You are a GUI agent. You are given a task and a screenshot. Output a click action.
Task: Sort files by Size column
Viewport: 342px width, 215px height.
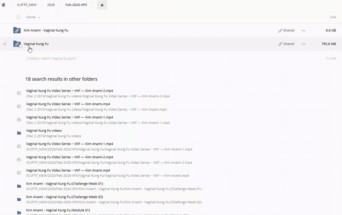pyautogui.click(x=332, y=17)
